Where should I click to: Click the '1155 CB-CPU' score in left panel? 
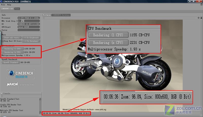click(x=29, y=49)
